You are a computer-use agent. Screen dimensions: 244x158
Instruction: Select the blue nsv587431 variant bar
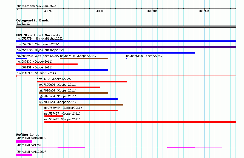click(x=62, y=70)
